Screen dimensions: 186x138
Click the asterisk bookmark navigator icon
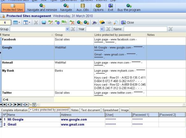click(x=27, y=104)
